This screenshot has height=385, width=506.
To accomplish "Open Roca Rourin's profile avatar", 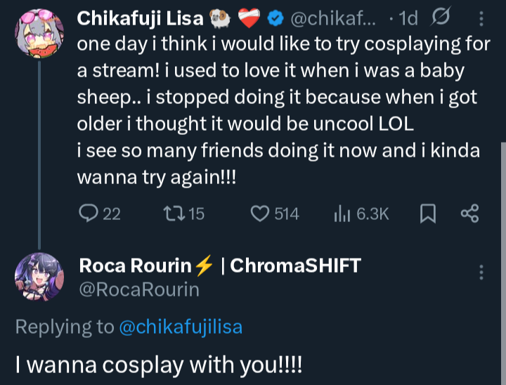I will 39,276.
